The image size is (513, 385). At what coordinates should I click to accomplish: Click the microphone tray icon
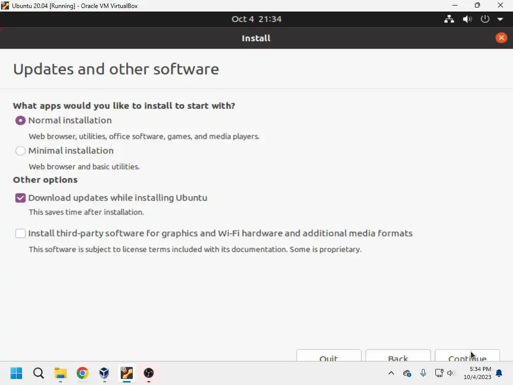pos(423,373)
